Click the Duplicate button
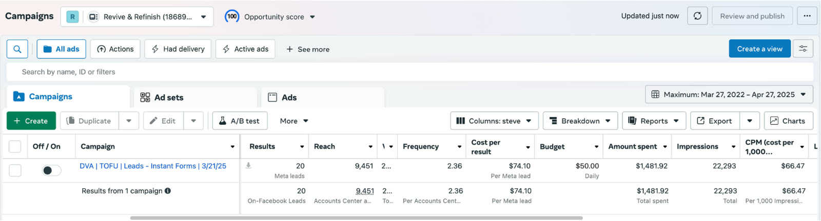The image size is (821, 221). point(89,121)
